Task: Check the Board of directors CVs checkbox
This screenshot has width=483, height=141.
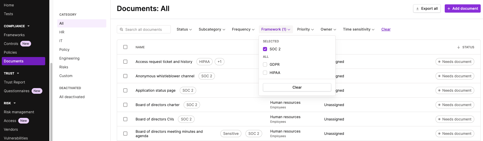Action: point(125,119)
